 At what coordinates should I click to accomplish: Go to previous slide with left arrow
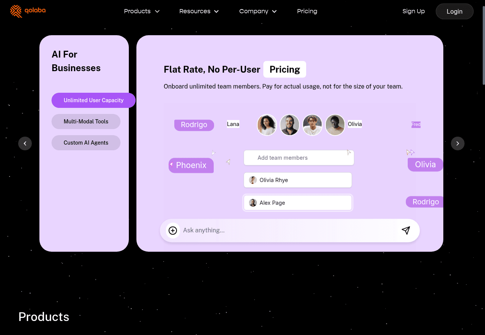pos(25,143)
